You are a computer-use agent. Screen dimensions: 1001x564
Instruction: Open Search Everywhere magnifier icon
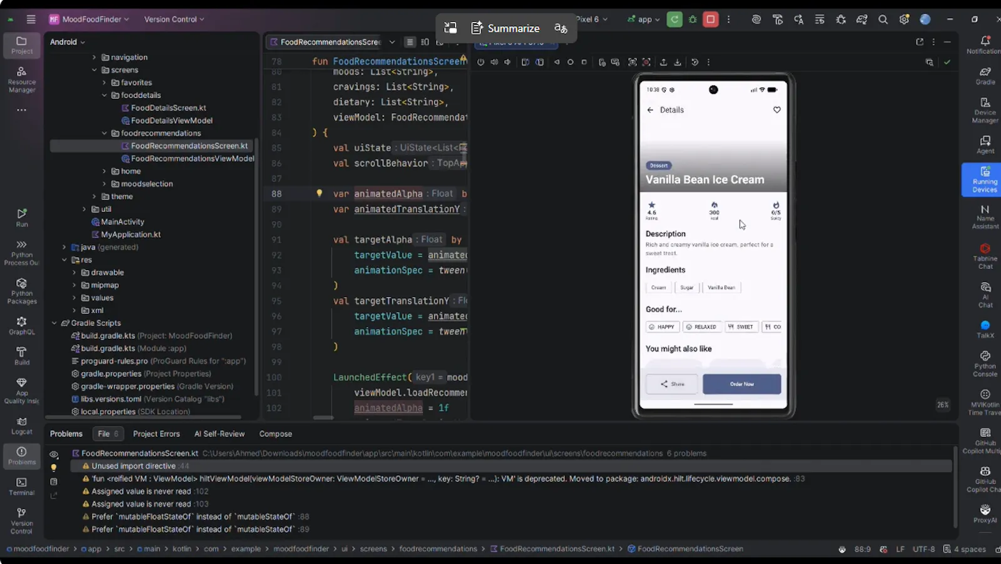click(x=883, y=19)
